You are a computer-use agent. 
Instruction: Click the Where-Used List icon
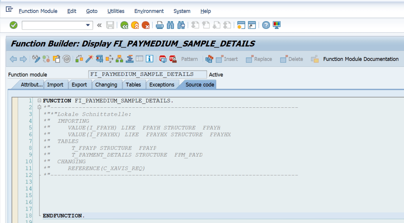click(x=109, y=59)
